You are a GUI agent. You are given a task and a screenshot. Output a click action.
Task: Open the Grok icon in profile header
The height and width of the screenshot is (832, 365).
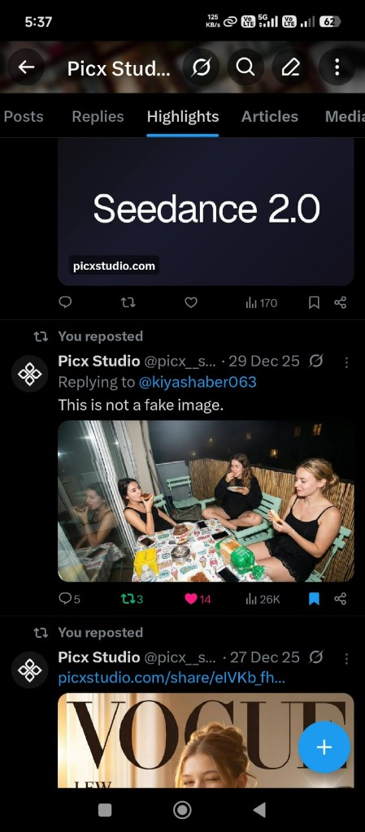pyautogui.click(x=201, y=67)
